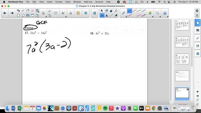Redo the last action

click(23, 11)
